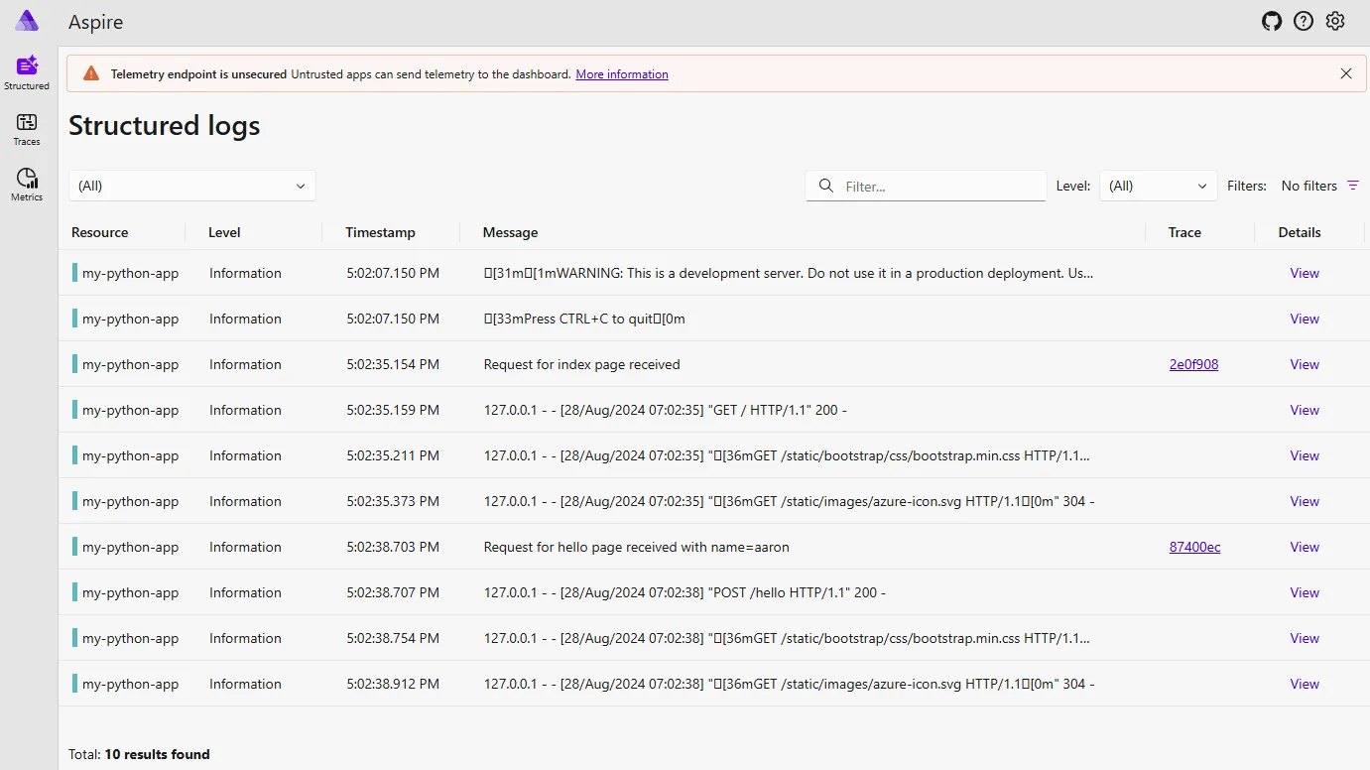Image resolution: width=1370 pixels, height=770 pixels.
Task: Expand the resource filter combo box chevron
Action: pyautogui.click(x=301, y=186)
